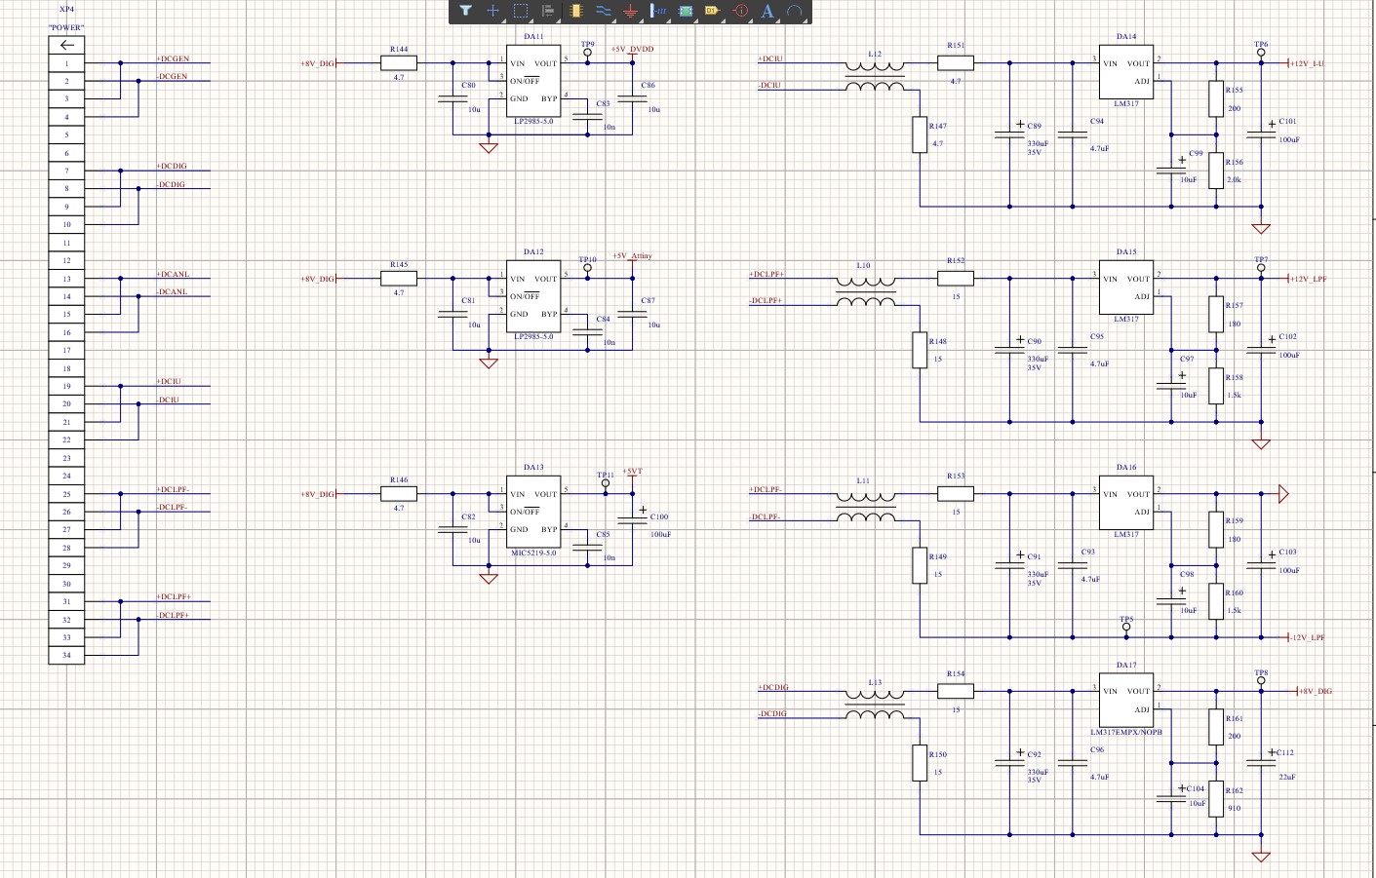Select the LP2985-5.0 regulator DA11 body

[533, 81]
